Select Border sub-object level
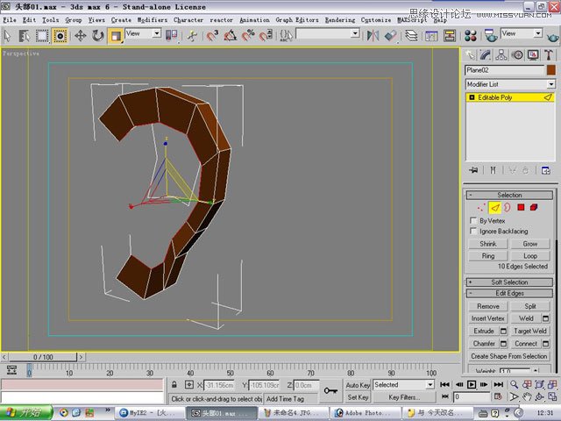The height and width of the screenshot is (421, 561). point(508,207)
